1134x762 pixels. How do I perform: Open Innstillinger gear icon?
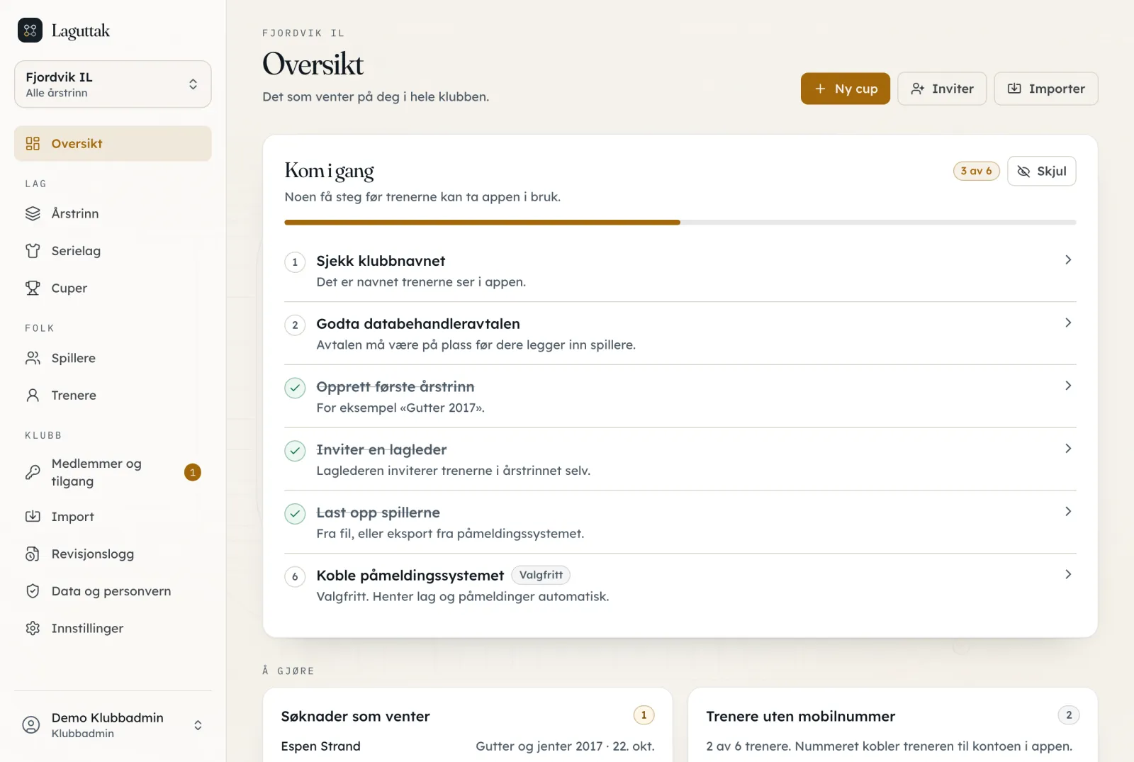33,628
